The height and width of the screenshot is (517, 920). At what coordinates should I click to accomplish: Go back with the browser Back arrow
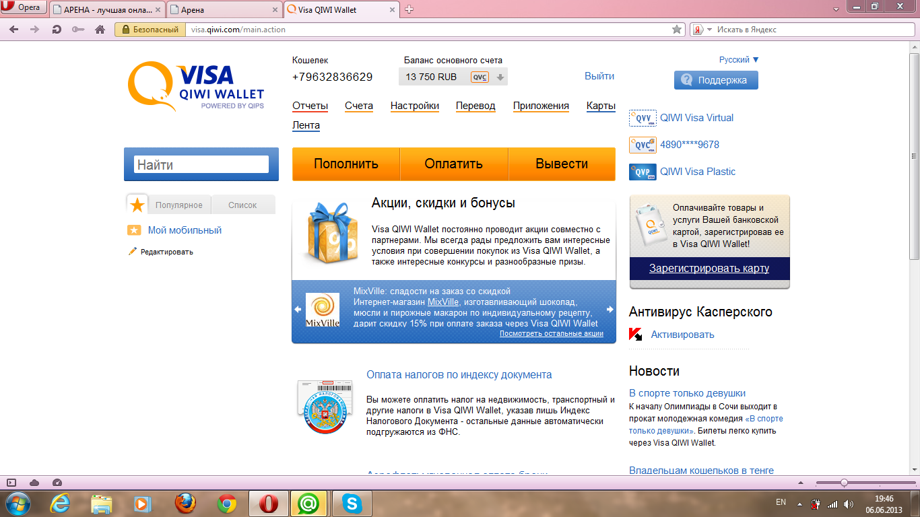coord(13,30)
